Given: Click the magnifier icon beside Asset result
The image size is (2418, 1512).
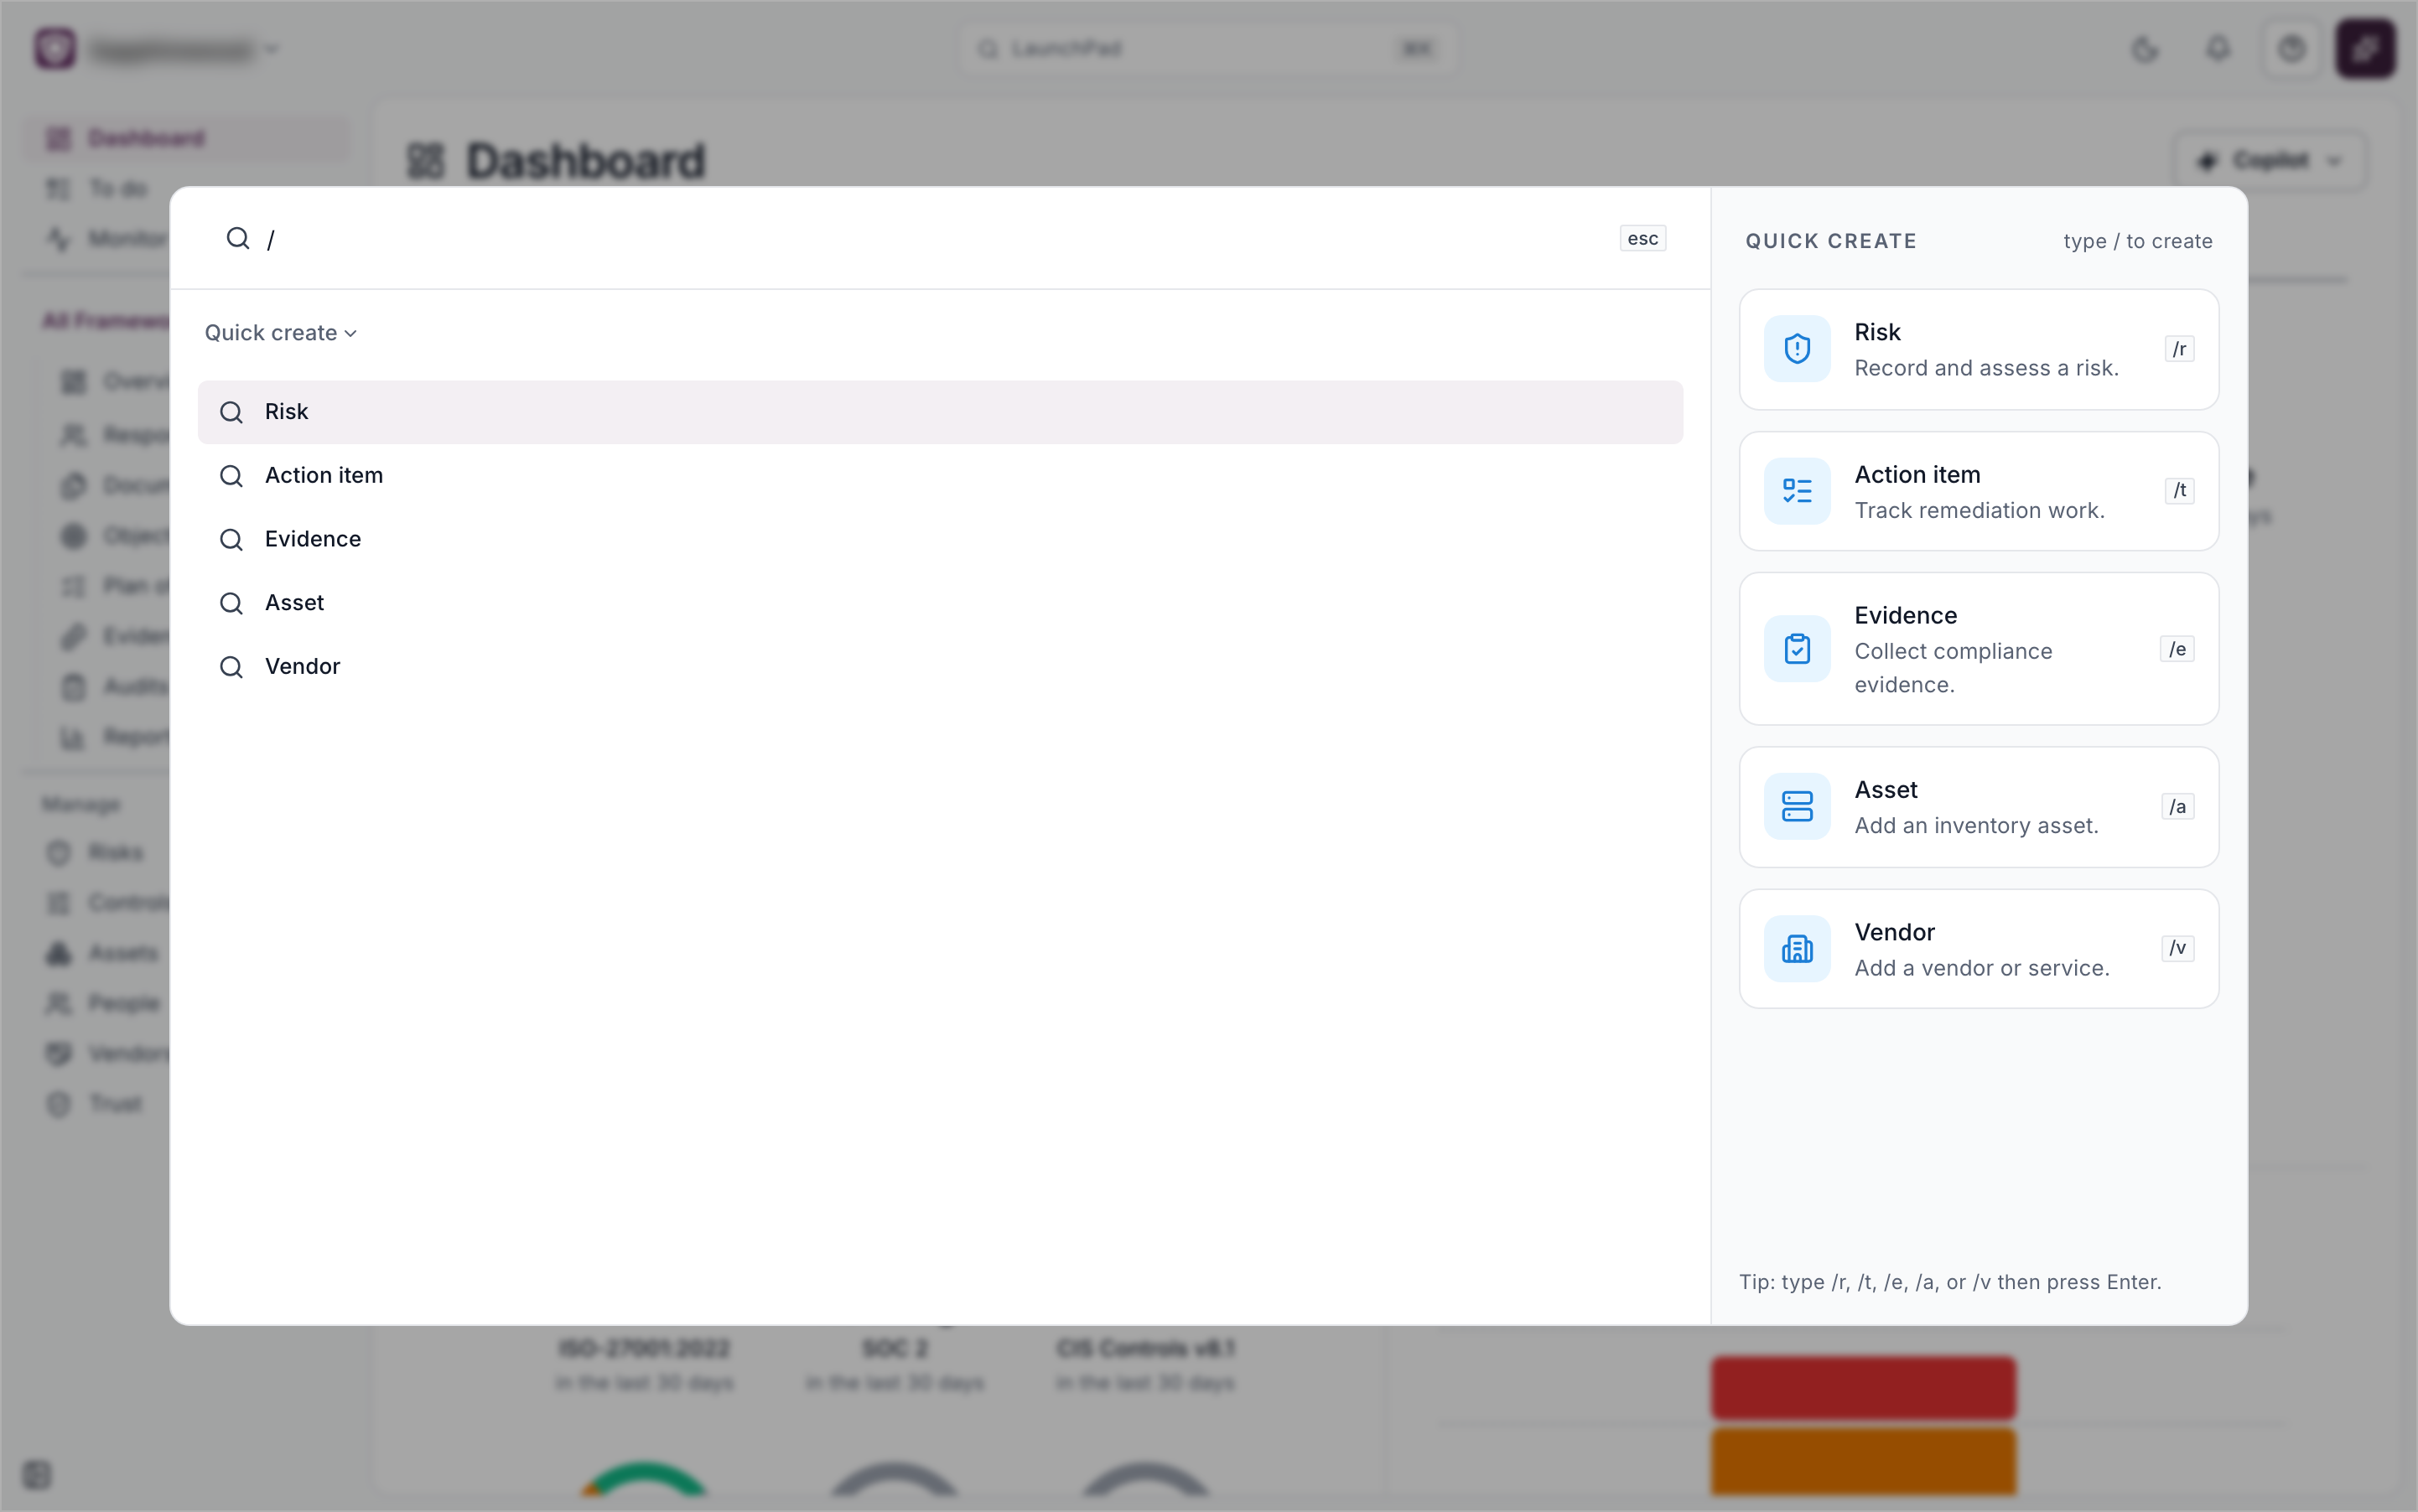Looking at the screenshot, I should point(231,603).
